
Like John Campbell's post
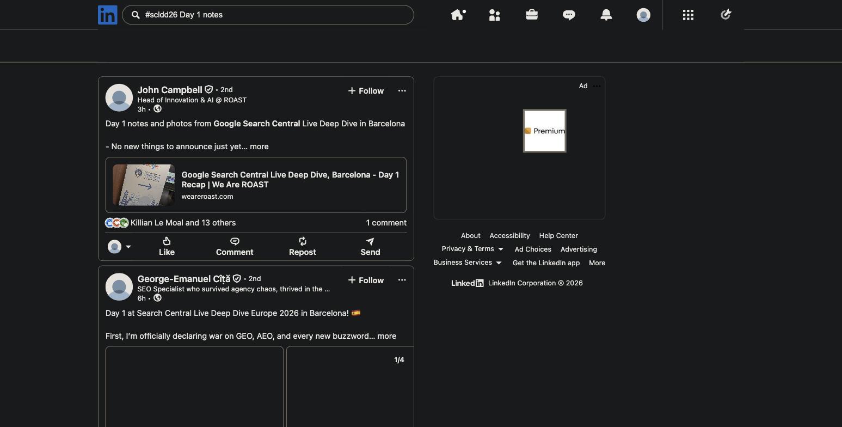[x=167, y=247]
